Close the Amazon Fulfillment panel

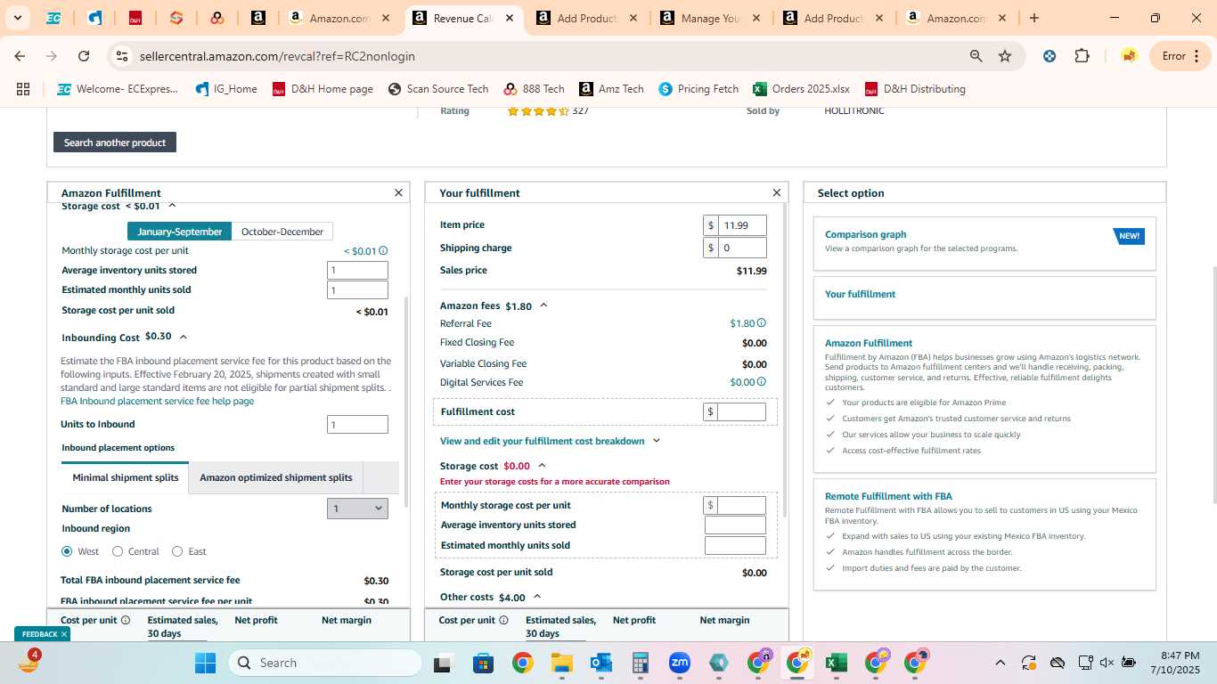[x=398, y=192]
